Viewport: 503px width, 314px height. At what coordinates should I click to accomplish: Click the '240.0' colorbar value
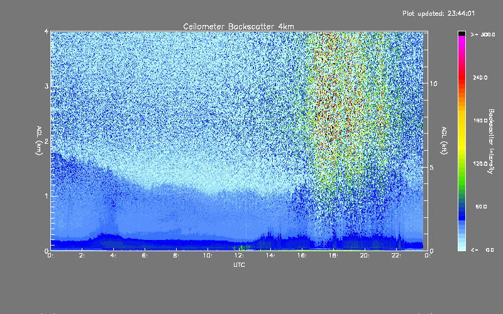tap(480, 77)
